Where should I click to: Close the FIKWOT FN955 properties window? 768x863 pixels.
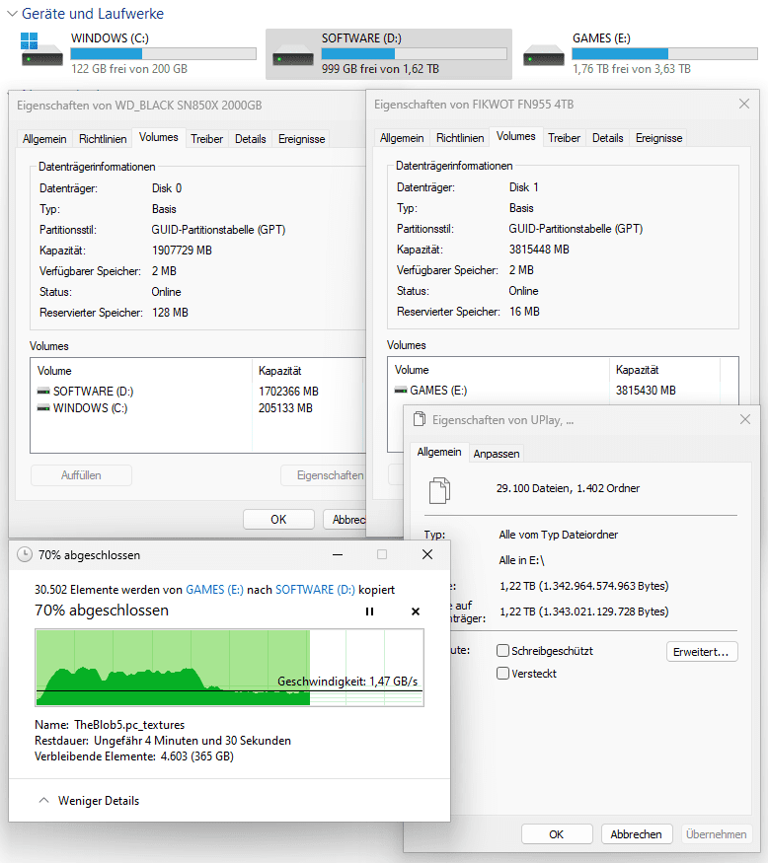[x=743, y=104]
